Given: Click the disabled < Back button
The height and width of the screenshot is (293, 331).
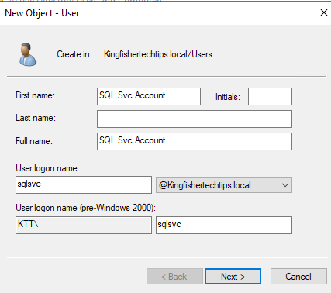Looking at the screenshot, I should 174,277.
